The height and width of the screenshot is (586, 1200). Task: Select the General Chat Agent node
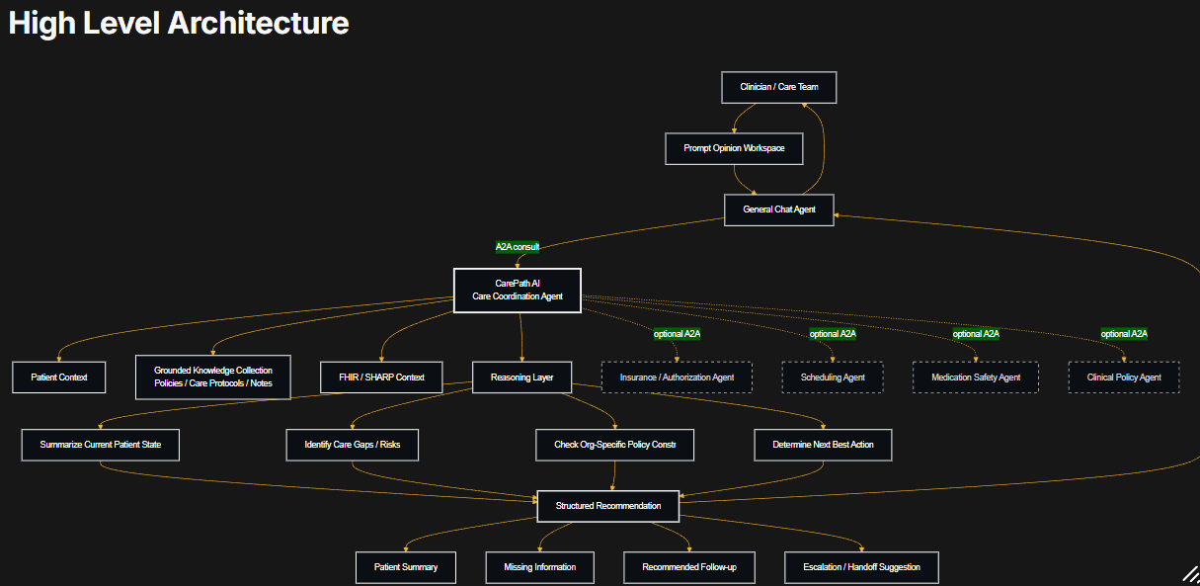tap(778, 209)
